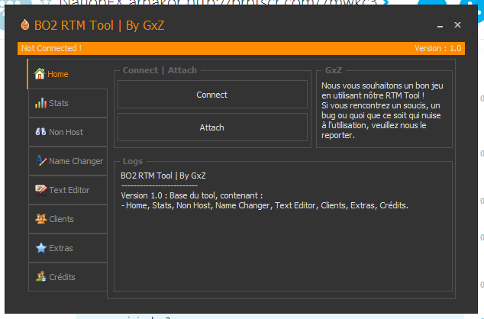Click the Extras star icon

(40, 248)
